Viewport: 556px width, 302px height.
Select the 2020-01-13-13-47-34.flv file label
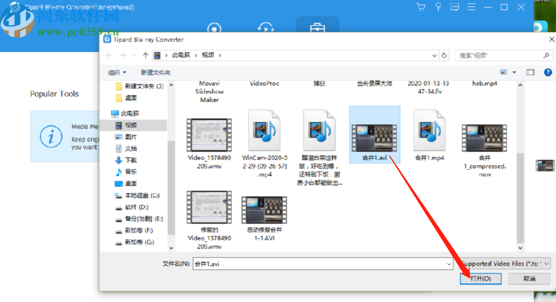coord(429,88)
